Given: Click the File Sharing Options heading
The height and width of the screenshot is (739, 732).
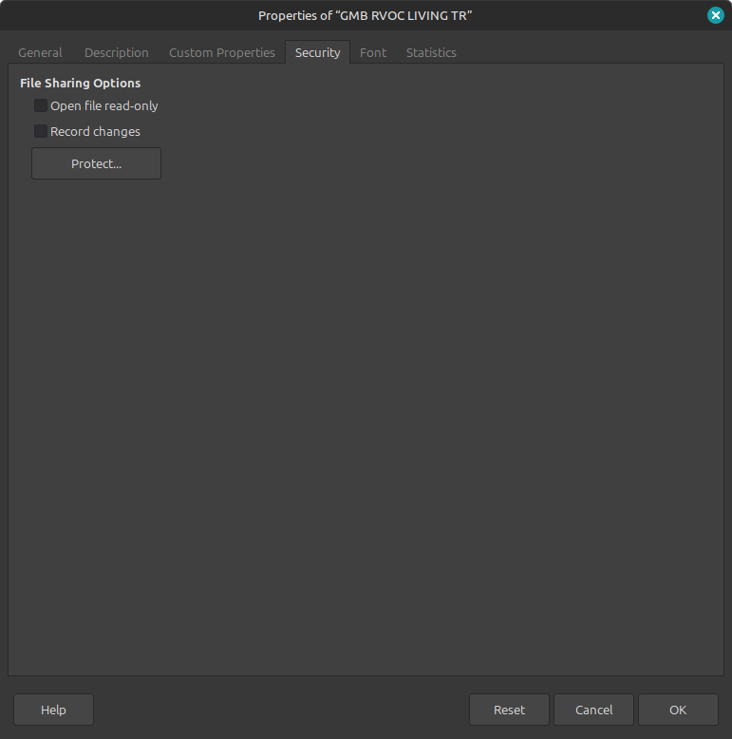Looking at the screenshot, I should 80,84.
